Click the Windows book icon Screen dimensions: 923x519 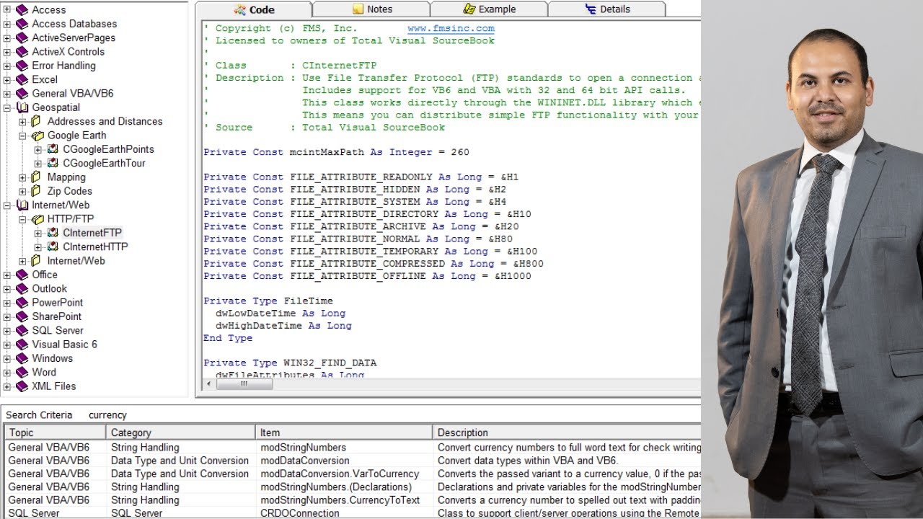tap(22, 358)
